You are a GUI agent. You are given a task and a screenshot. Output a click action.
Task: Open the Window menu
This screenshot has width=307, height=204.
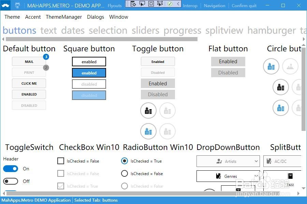pyautogui.click(x=119, y=17)
